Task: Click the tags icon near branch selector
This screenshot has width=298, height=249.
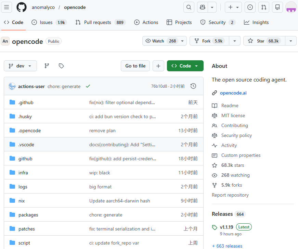Action: point(61,66)
